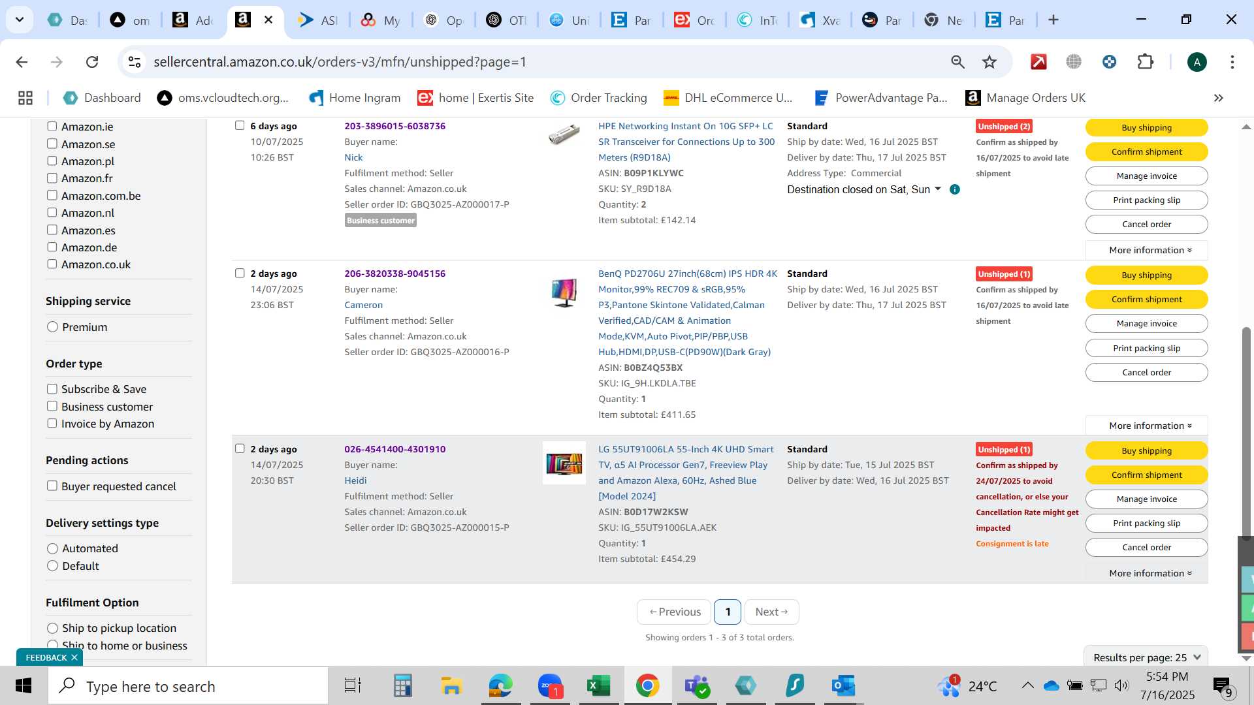
Task: Cancel order for the LG TV
Action: click(x=1146, y=548)
